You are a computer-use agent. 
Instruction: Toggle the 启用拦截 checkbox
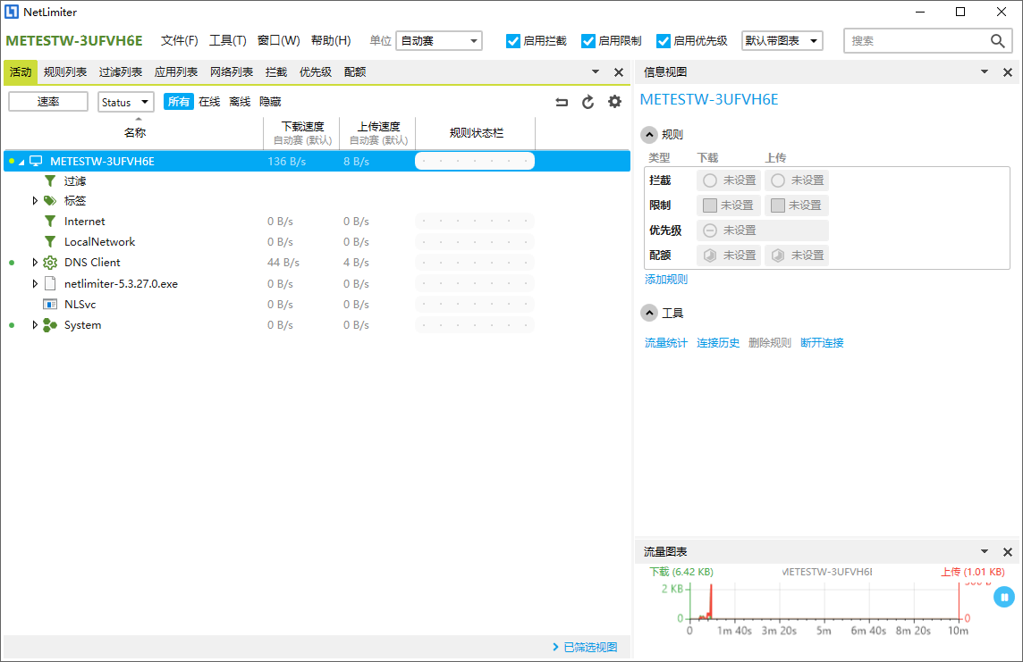coord(512,41)
